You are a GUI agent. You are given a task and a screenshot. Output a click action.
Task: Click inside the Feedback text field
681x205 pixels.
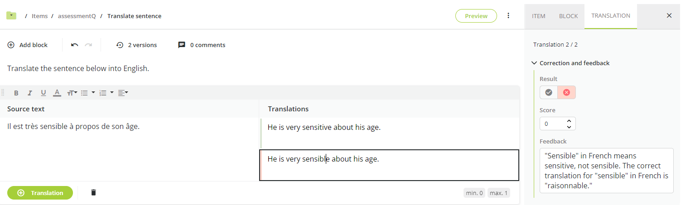606,171
